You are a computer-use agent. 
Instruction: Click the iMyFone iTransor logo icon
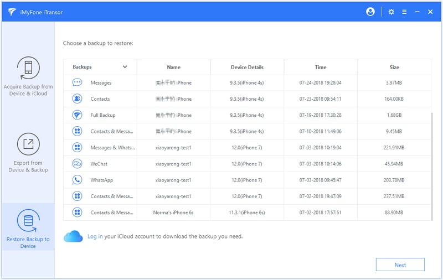pos(12,12)
